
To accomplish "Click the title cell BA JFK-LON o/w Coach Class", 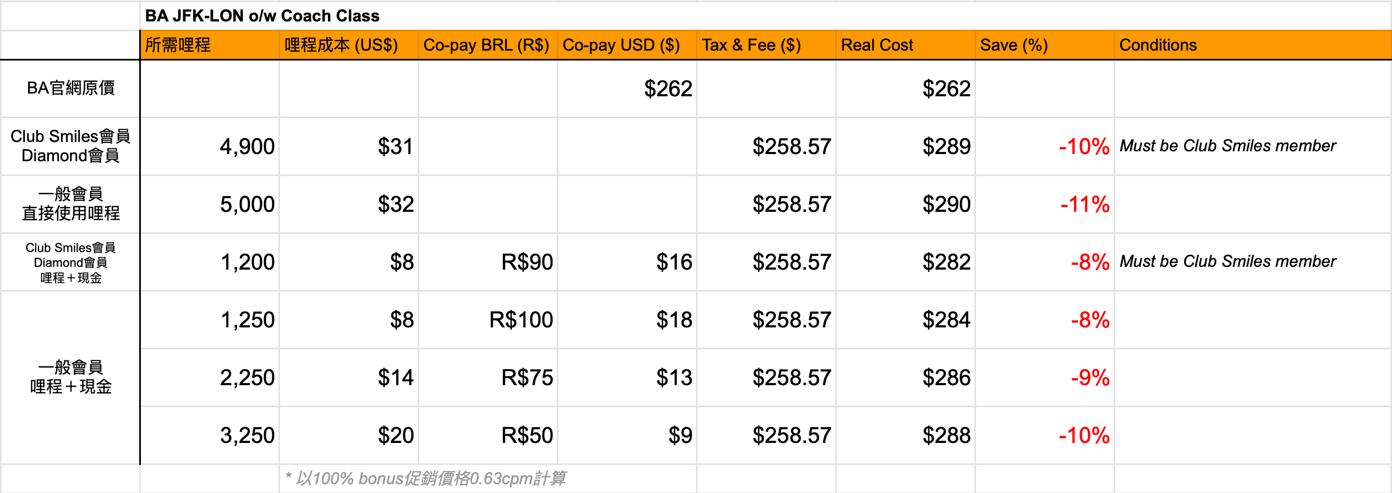I will click(262, 15).
